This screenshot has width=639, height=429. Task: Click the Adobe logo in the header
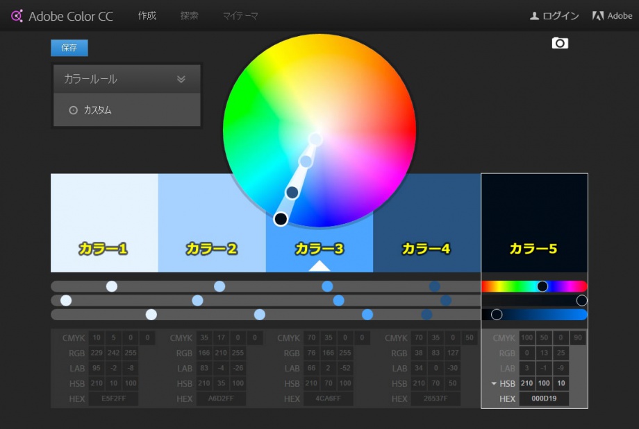tap(597, 16)
